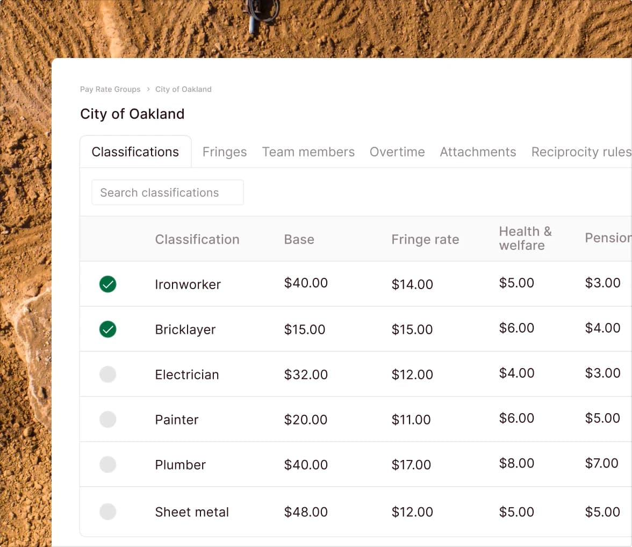The height and width of the screenshot is (547, 632).
Task: Select the Plumber classification checkbox
Action: [107, 465]
